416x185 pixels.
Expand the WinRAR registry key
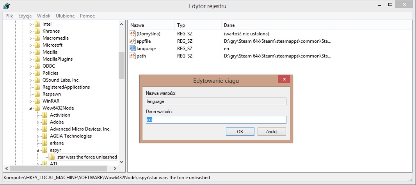coord(30,101)
